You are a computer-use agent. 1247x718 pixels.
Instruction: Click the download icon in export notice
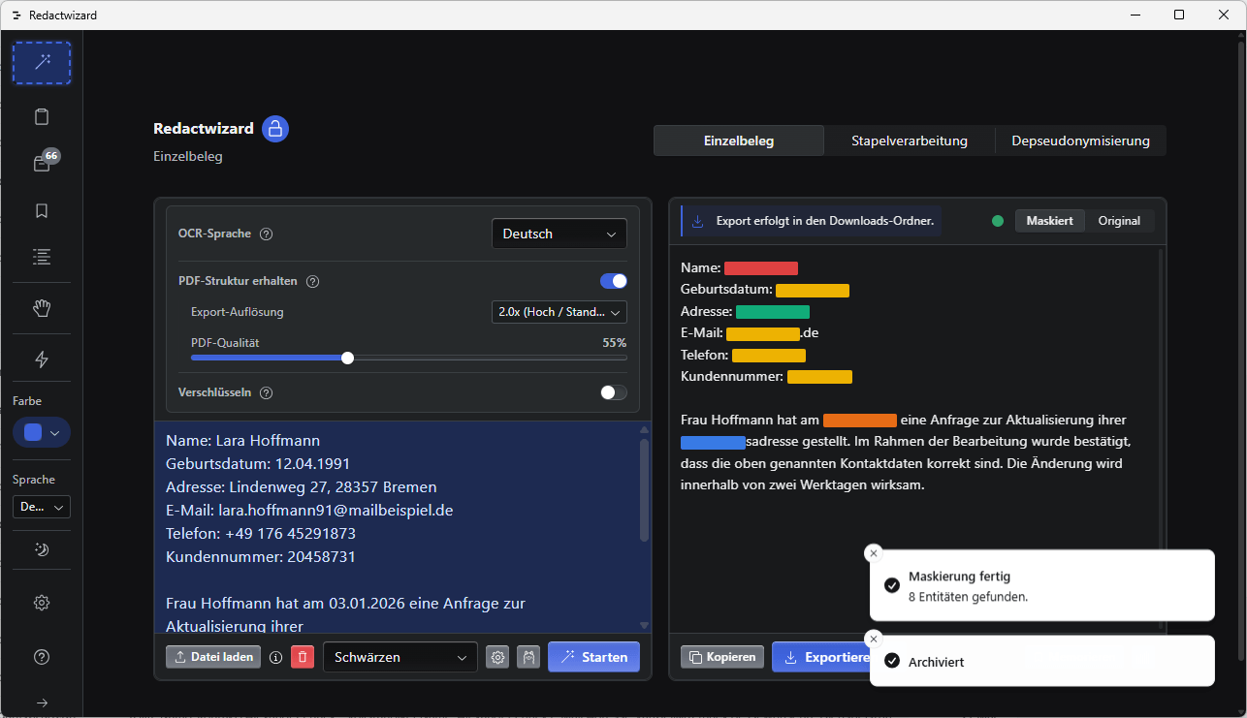(x=698, y=221)
